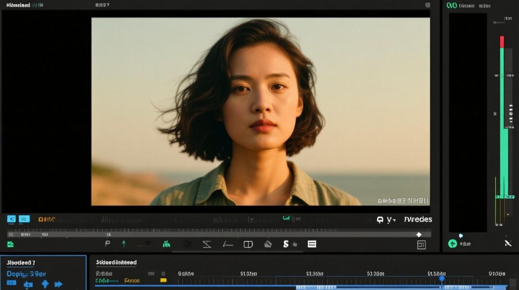Click the green upward arrow icon in toolbar
Image resolution: width=519 pixels, height=290 pixels.
(124, 244)
